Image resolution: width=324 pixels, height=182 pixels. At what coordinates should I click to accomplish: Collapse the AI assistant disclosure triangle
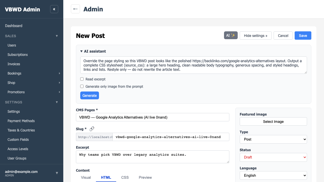[x=82, y=51]
